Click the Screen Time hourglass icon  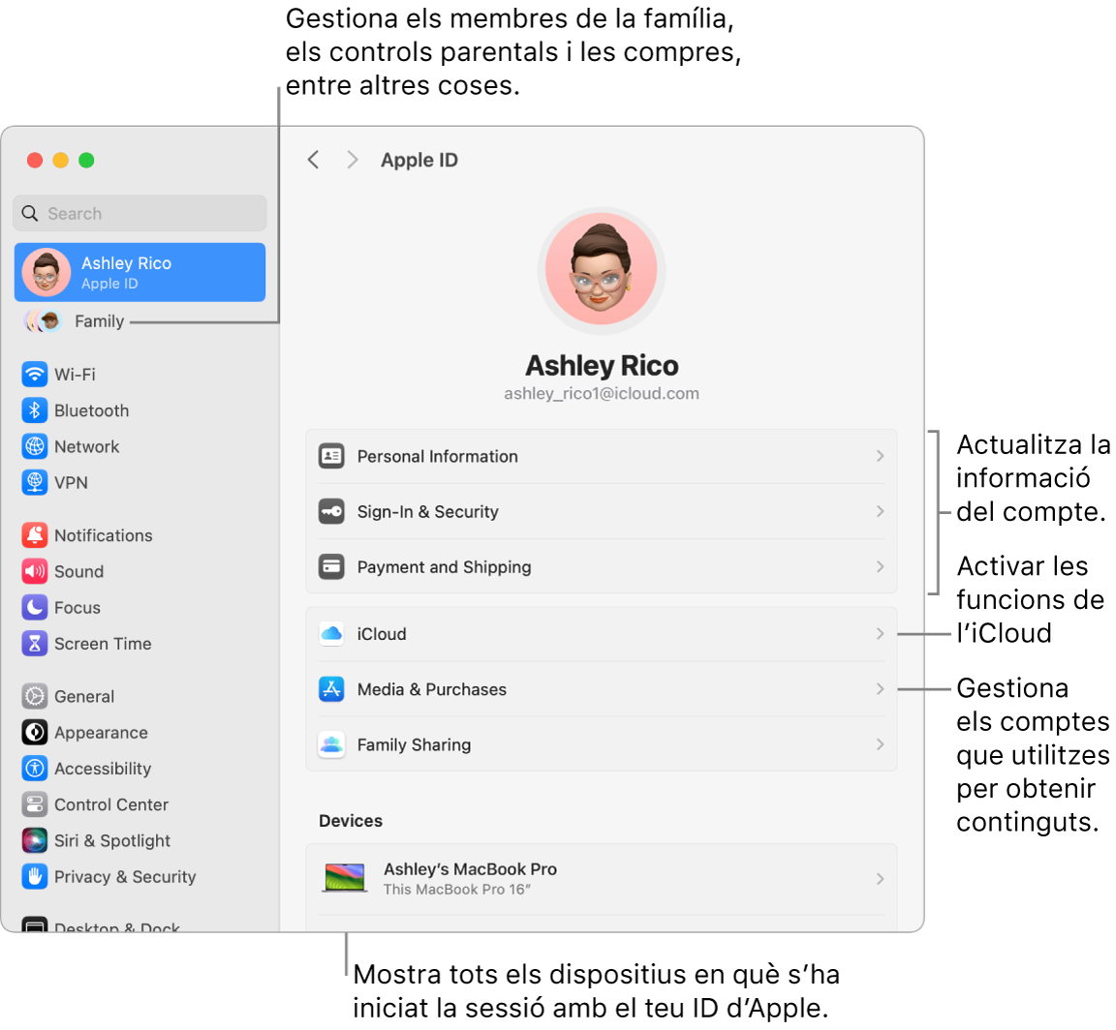pyautogui.click(x=34, y=644)
